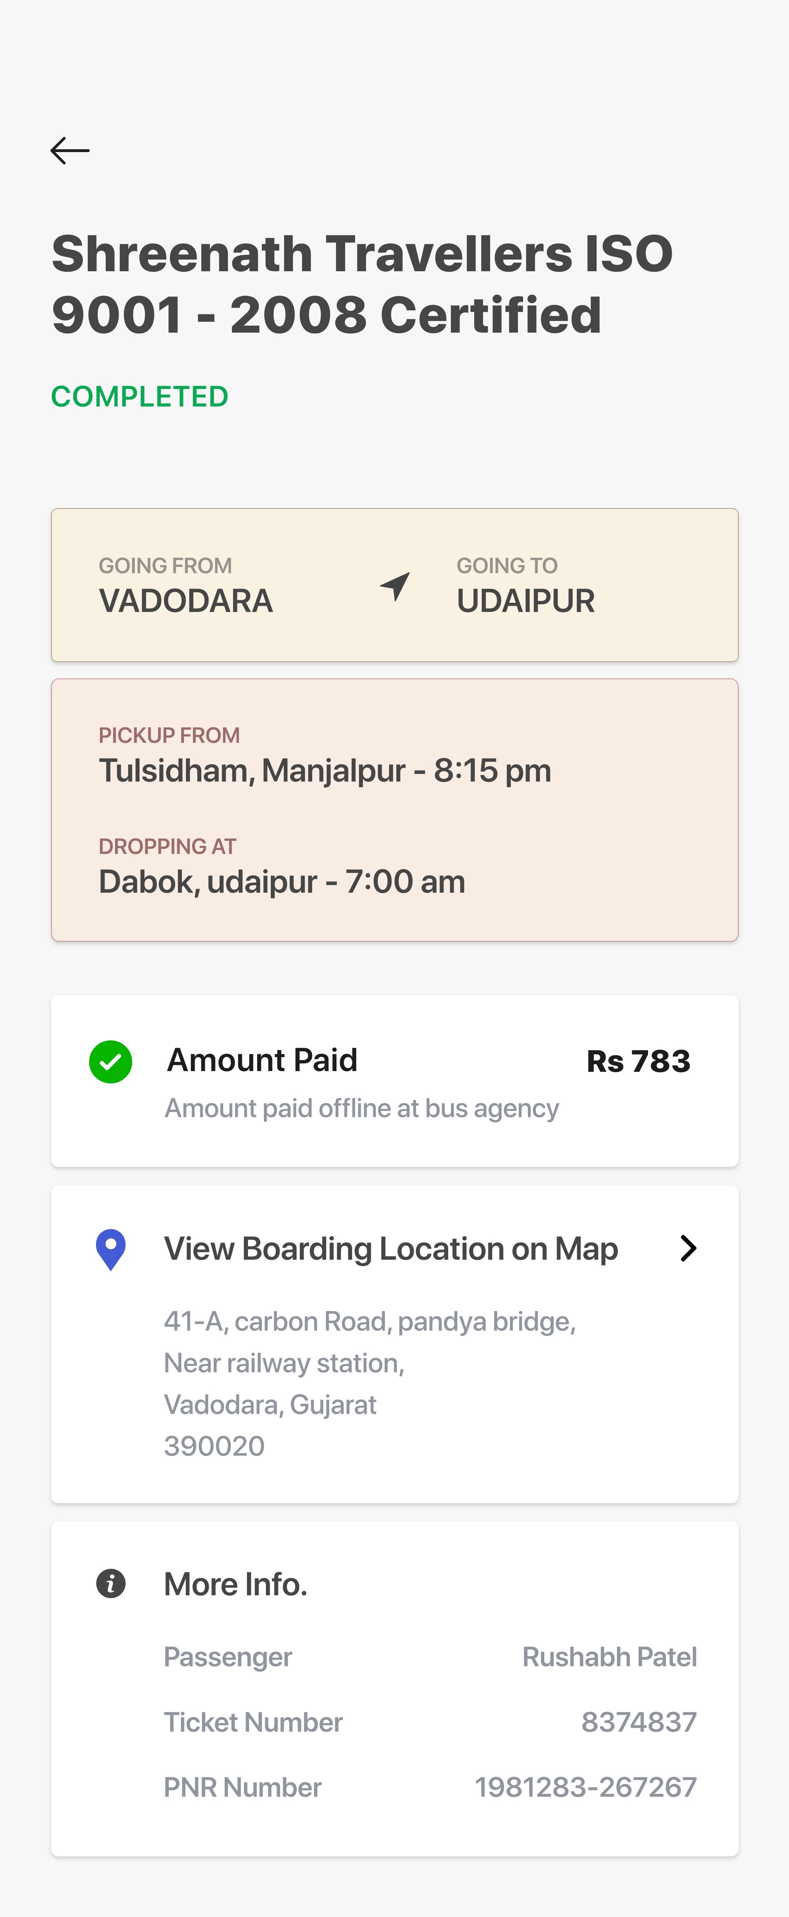Click the green payment checkmark icon
Viewport: 789px width, 1917px height.
click(111, 1062)
